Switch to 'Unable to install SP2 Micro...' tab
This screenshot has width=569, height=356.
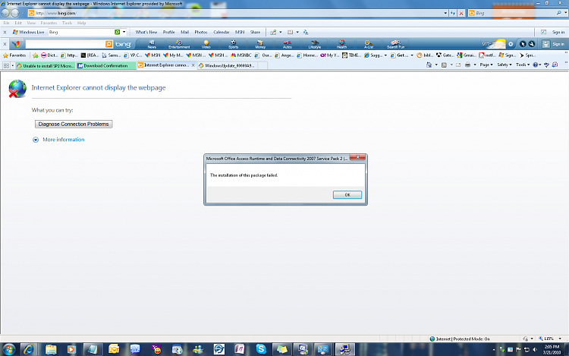coord(46,66)
